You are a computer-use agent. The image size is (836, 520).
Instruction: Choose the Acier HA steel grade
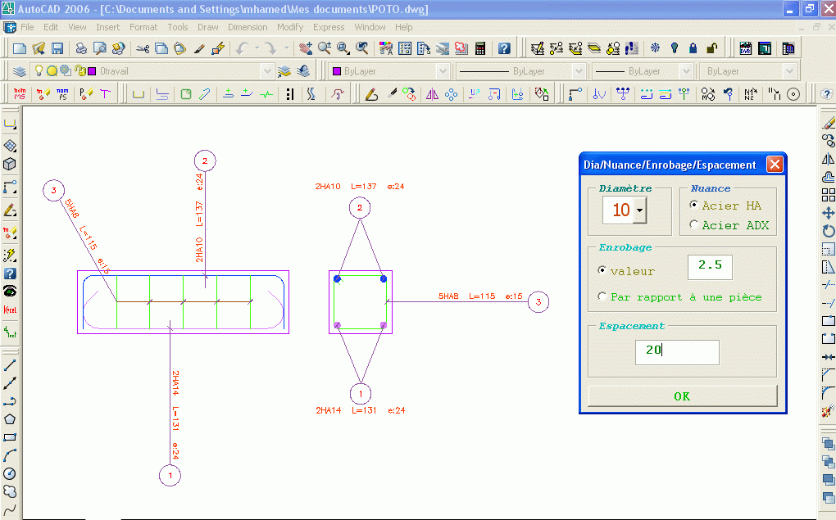[x=694, y=206]
